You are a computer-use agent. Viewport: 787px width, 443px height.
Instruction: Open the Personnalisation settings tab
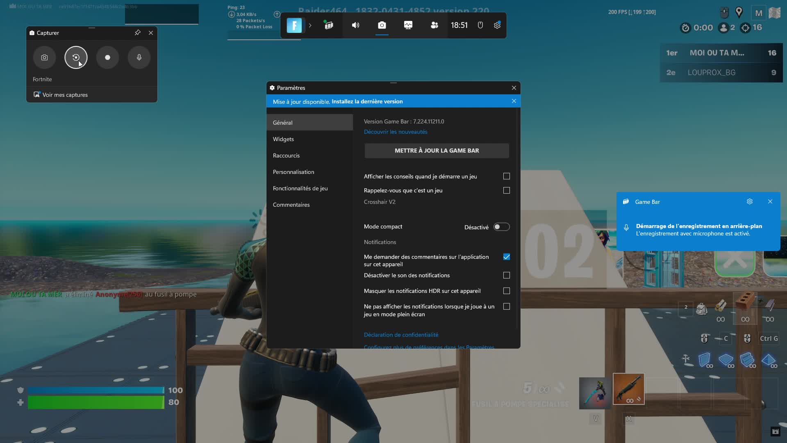[x=309, y=172]
